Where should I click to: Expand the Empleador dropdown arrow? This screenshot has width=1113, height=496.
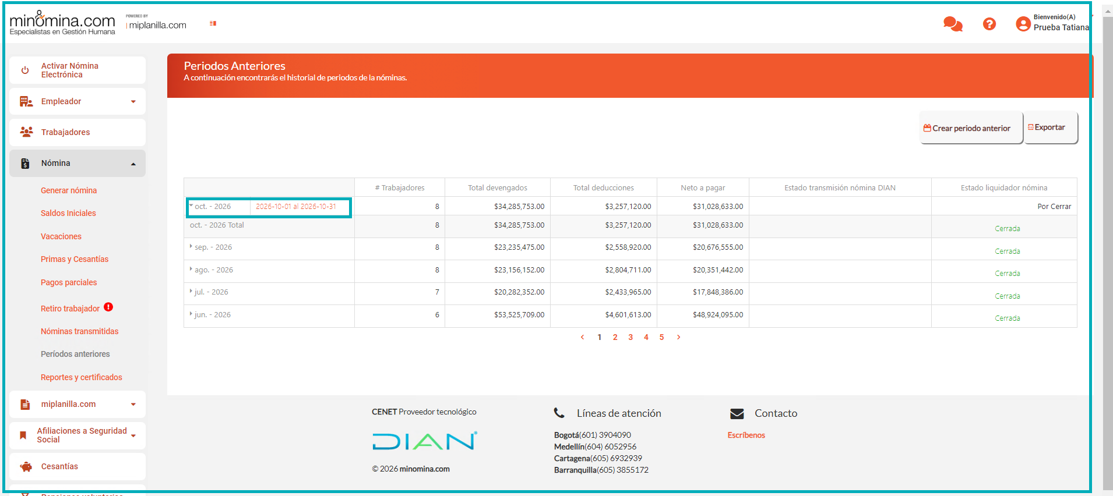click(x=133, y=102)
